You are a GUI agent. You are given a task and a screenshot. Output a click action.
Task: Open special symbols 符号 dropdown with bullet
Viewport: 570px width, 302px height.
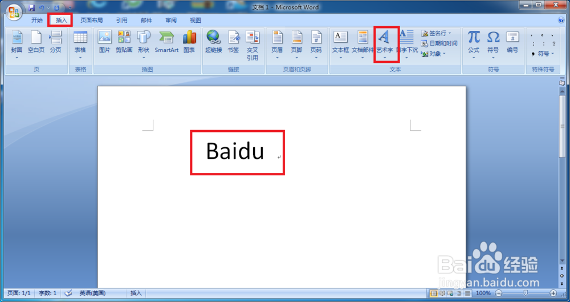coord(543,54)
